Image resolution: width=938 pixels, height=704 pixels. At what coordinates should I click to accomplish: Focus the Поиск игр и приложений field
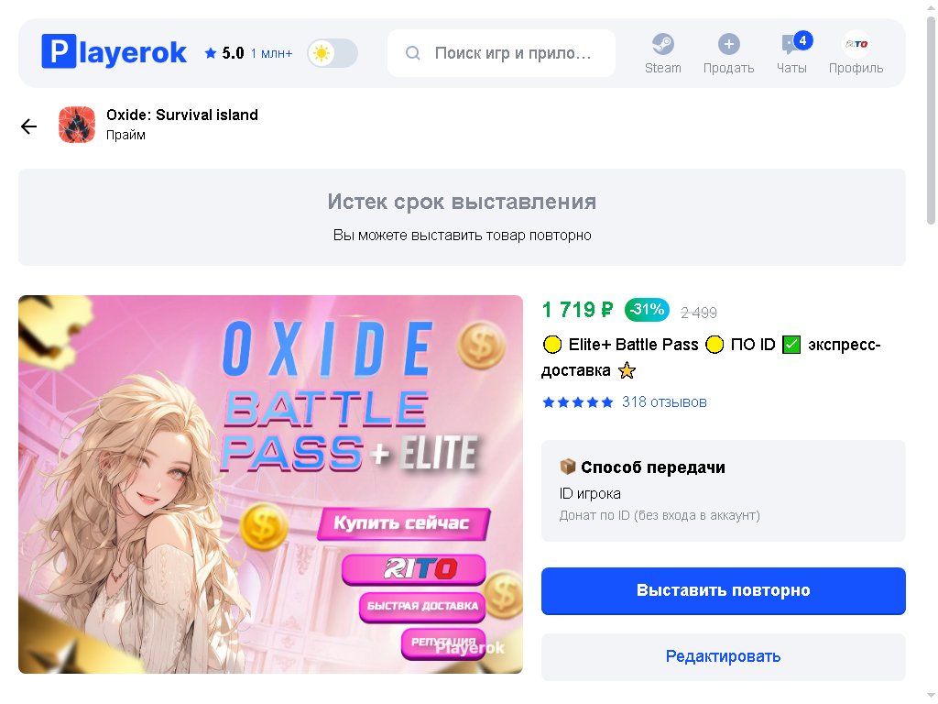coord(501,53)
